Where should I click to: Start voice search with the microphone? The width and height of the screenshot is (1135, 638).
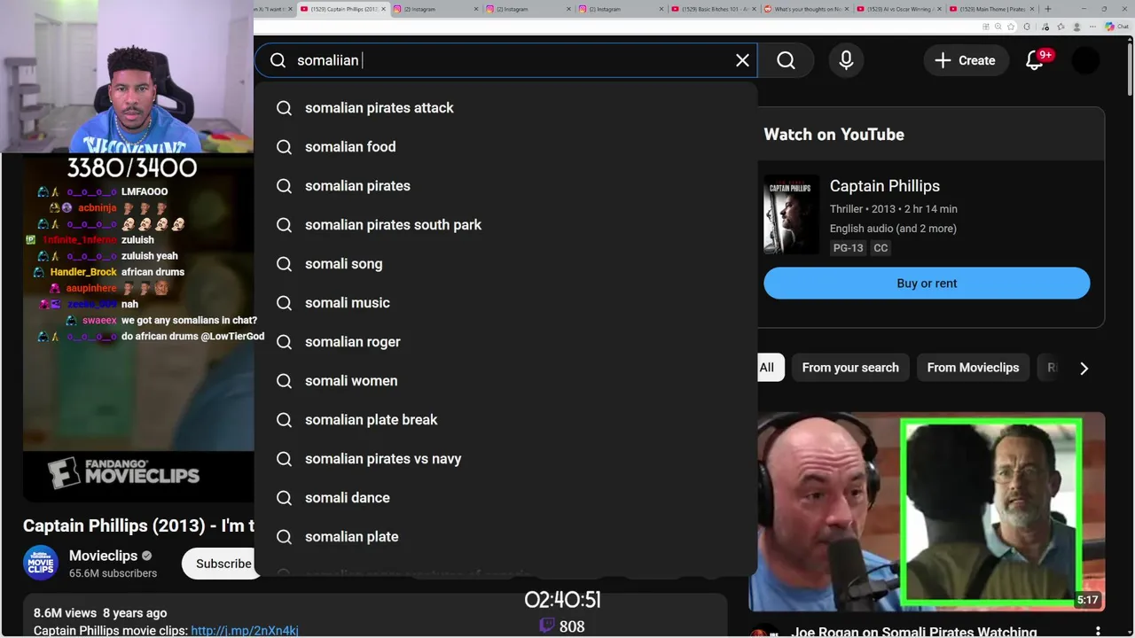tap(846, 60)
